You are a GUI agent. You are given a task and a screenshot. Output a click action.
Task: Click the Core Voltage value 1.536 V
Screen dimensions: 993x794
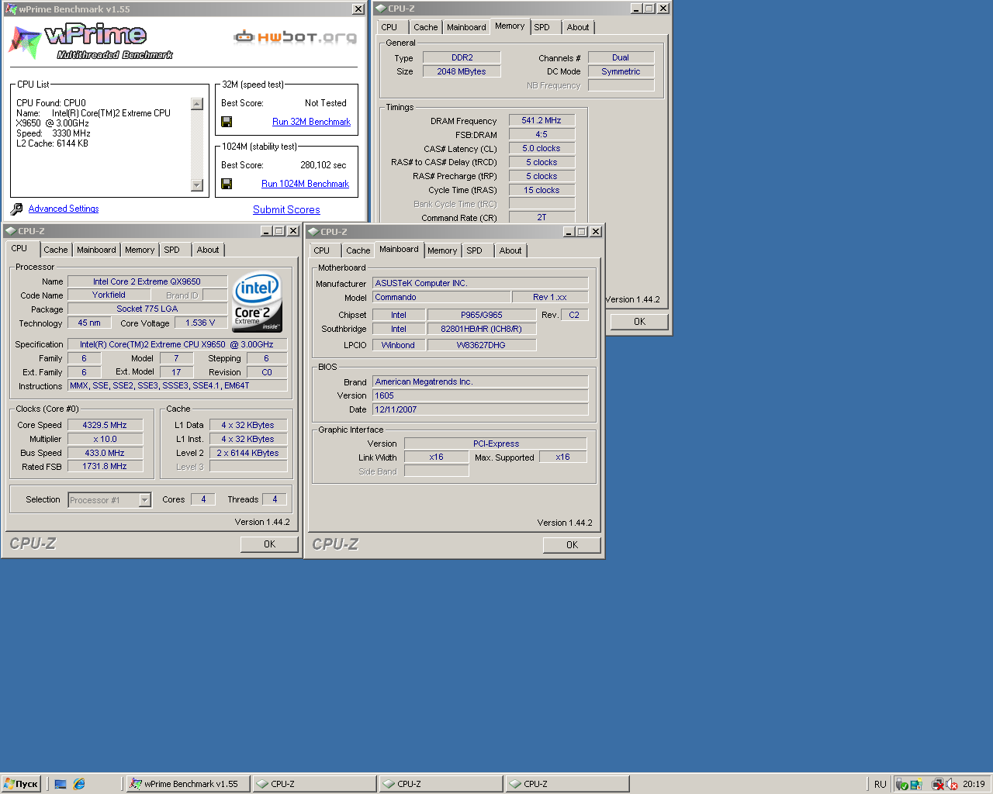coord(200,323)
